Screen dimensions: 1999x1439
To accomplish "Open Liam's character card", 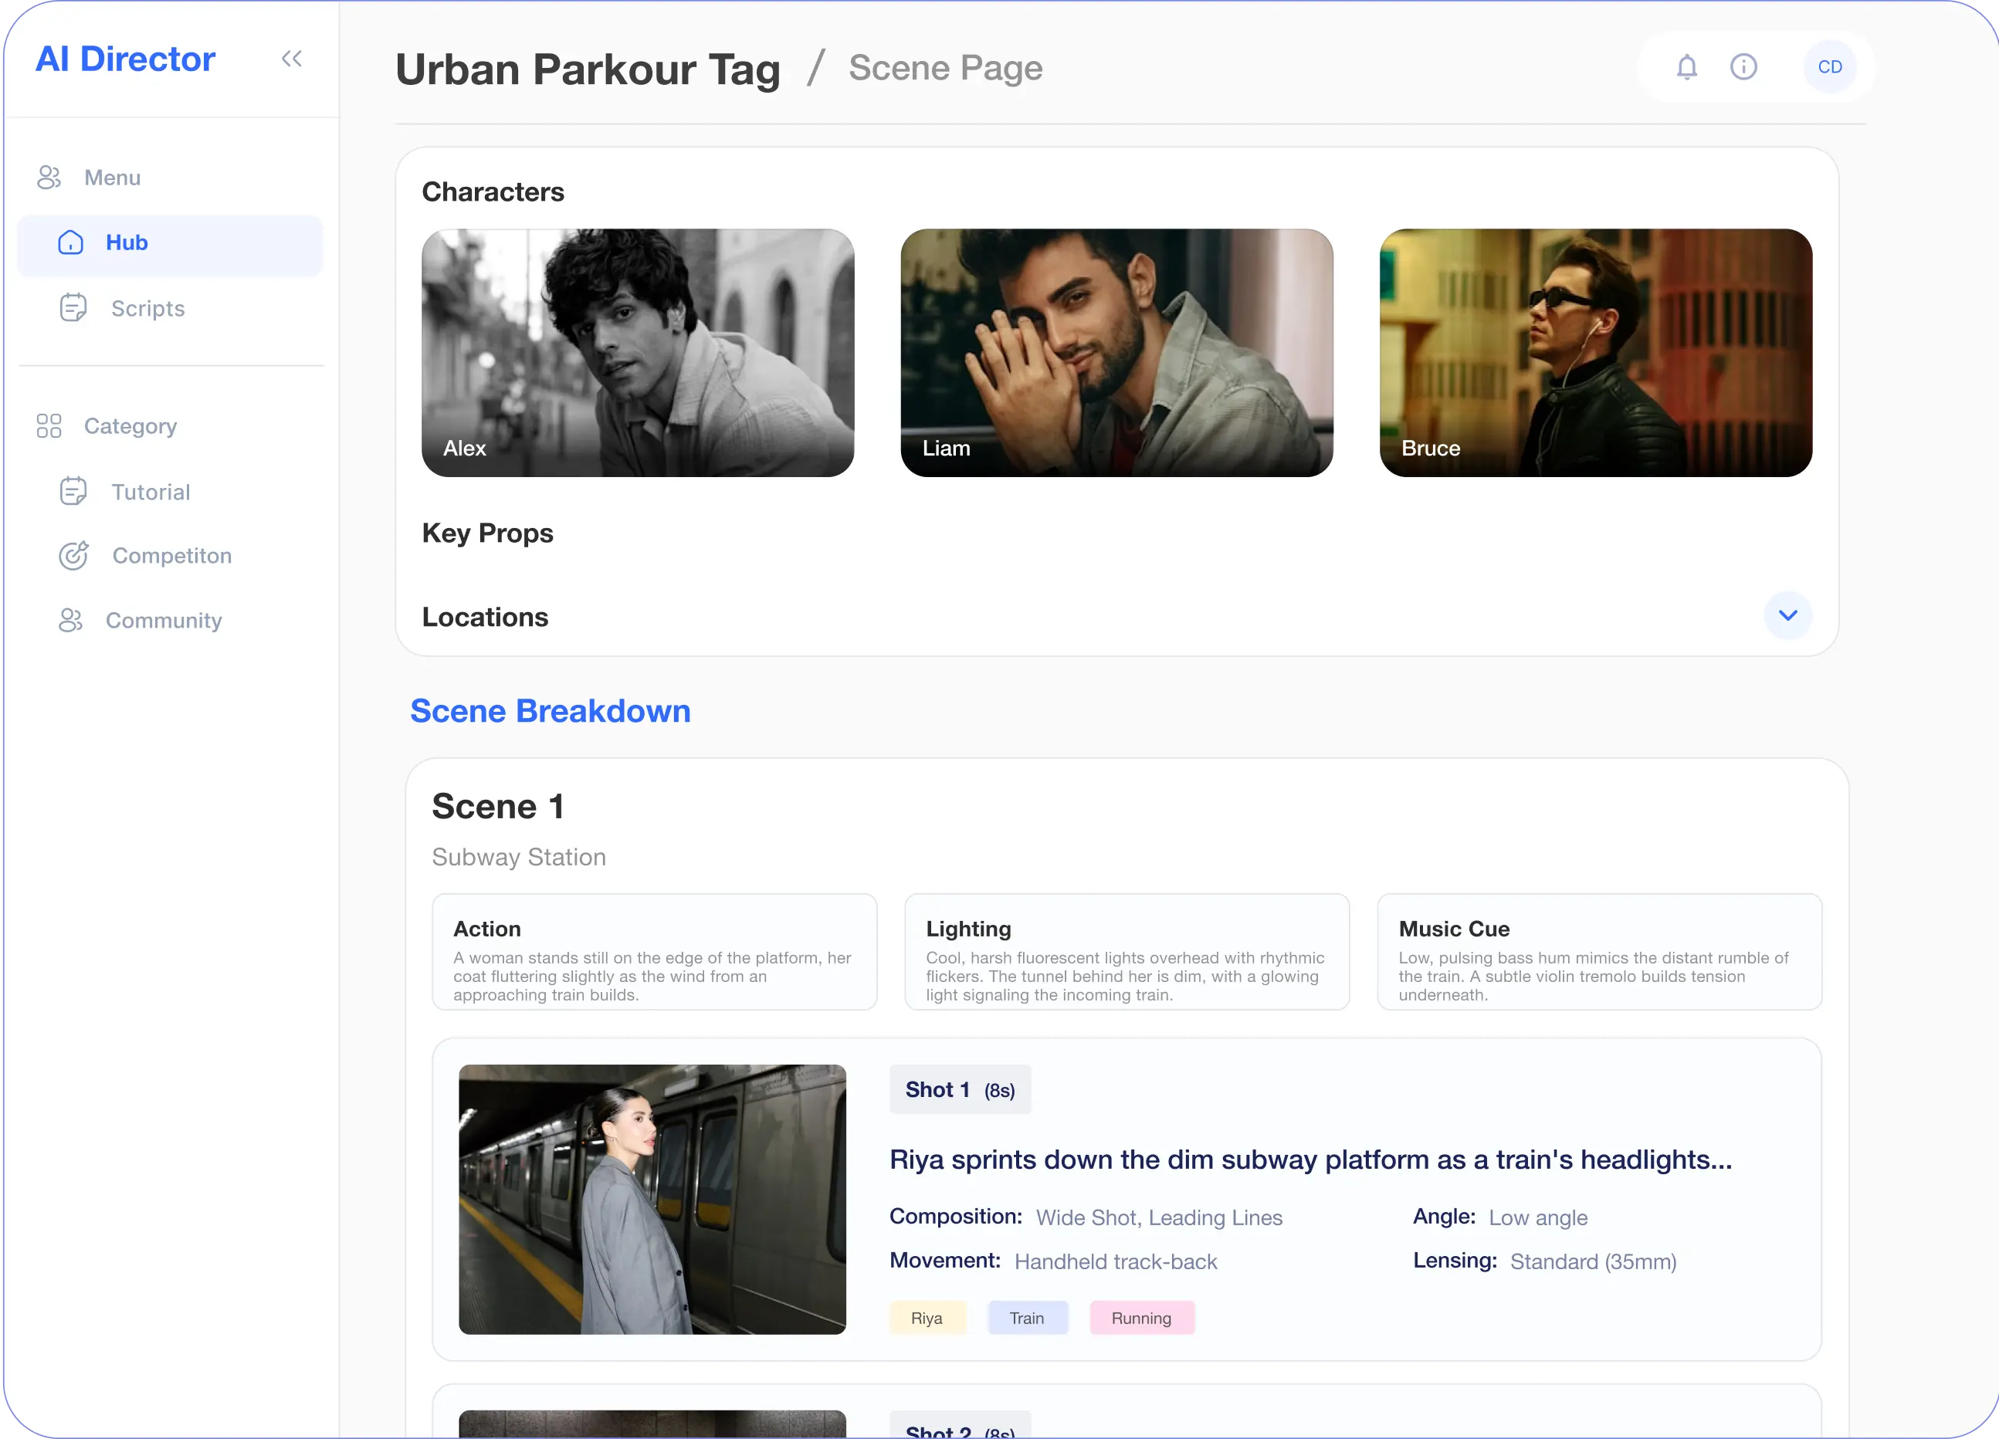I will (x=1116, y=354).
